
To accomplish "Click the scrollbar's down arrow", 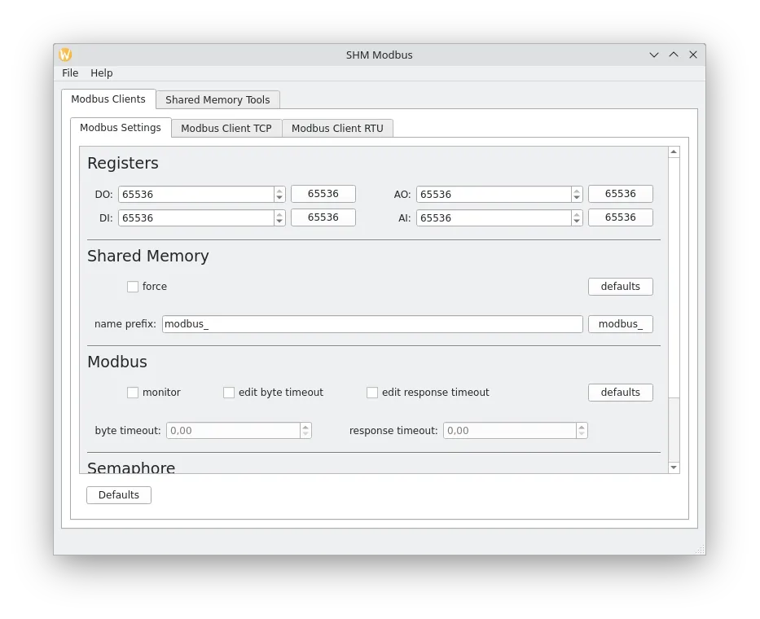I will pyautogui.click(x=673, y=467).
